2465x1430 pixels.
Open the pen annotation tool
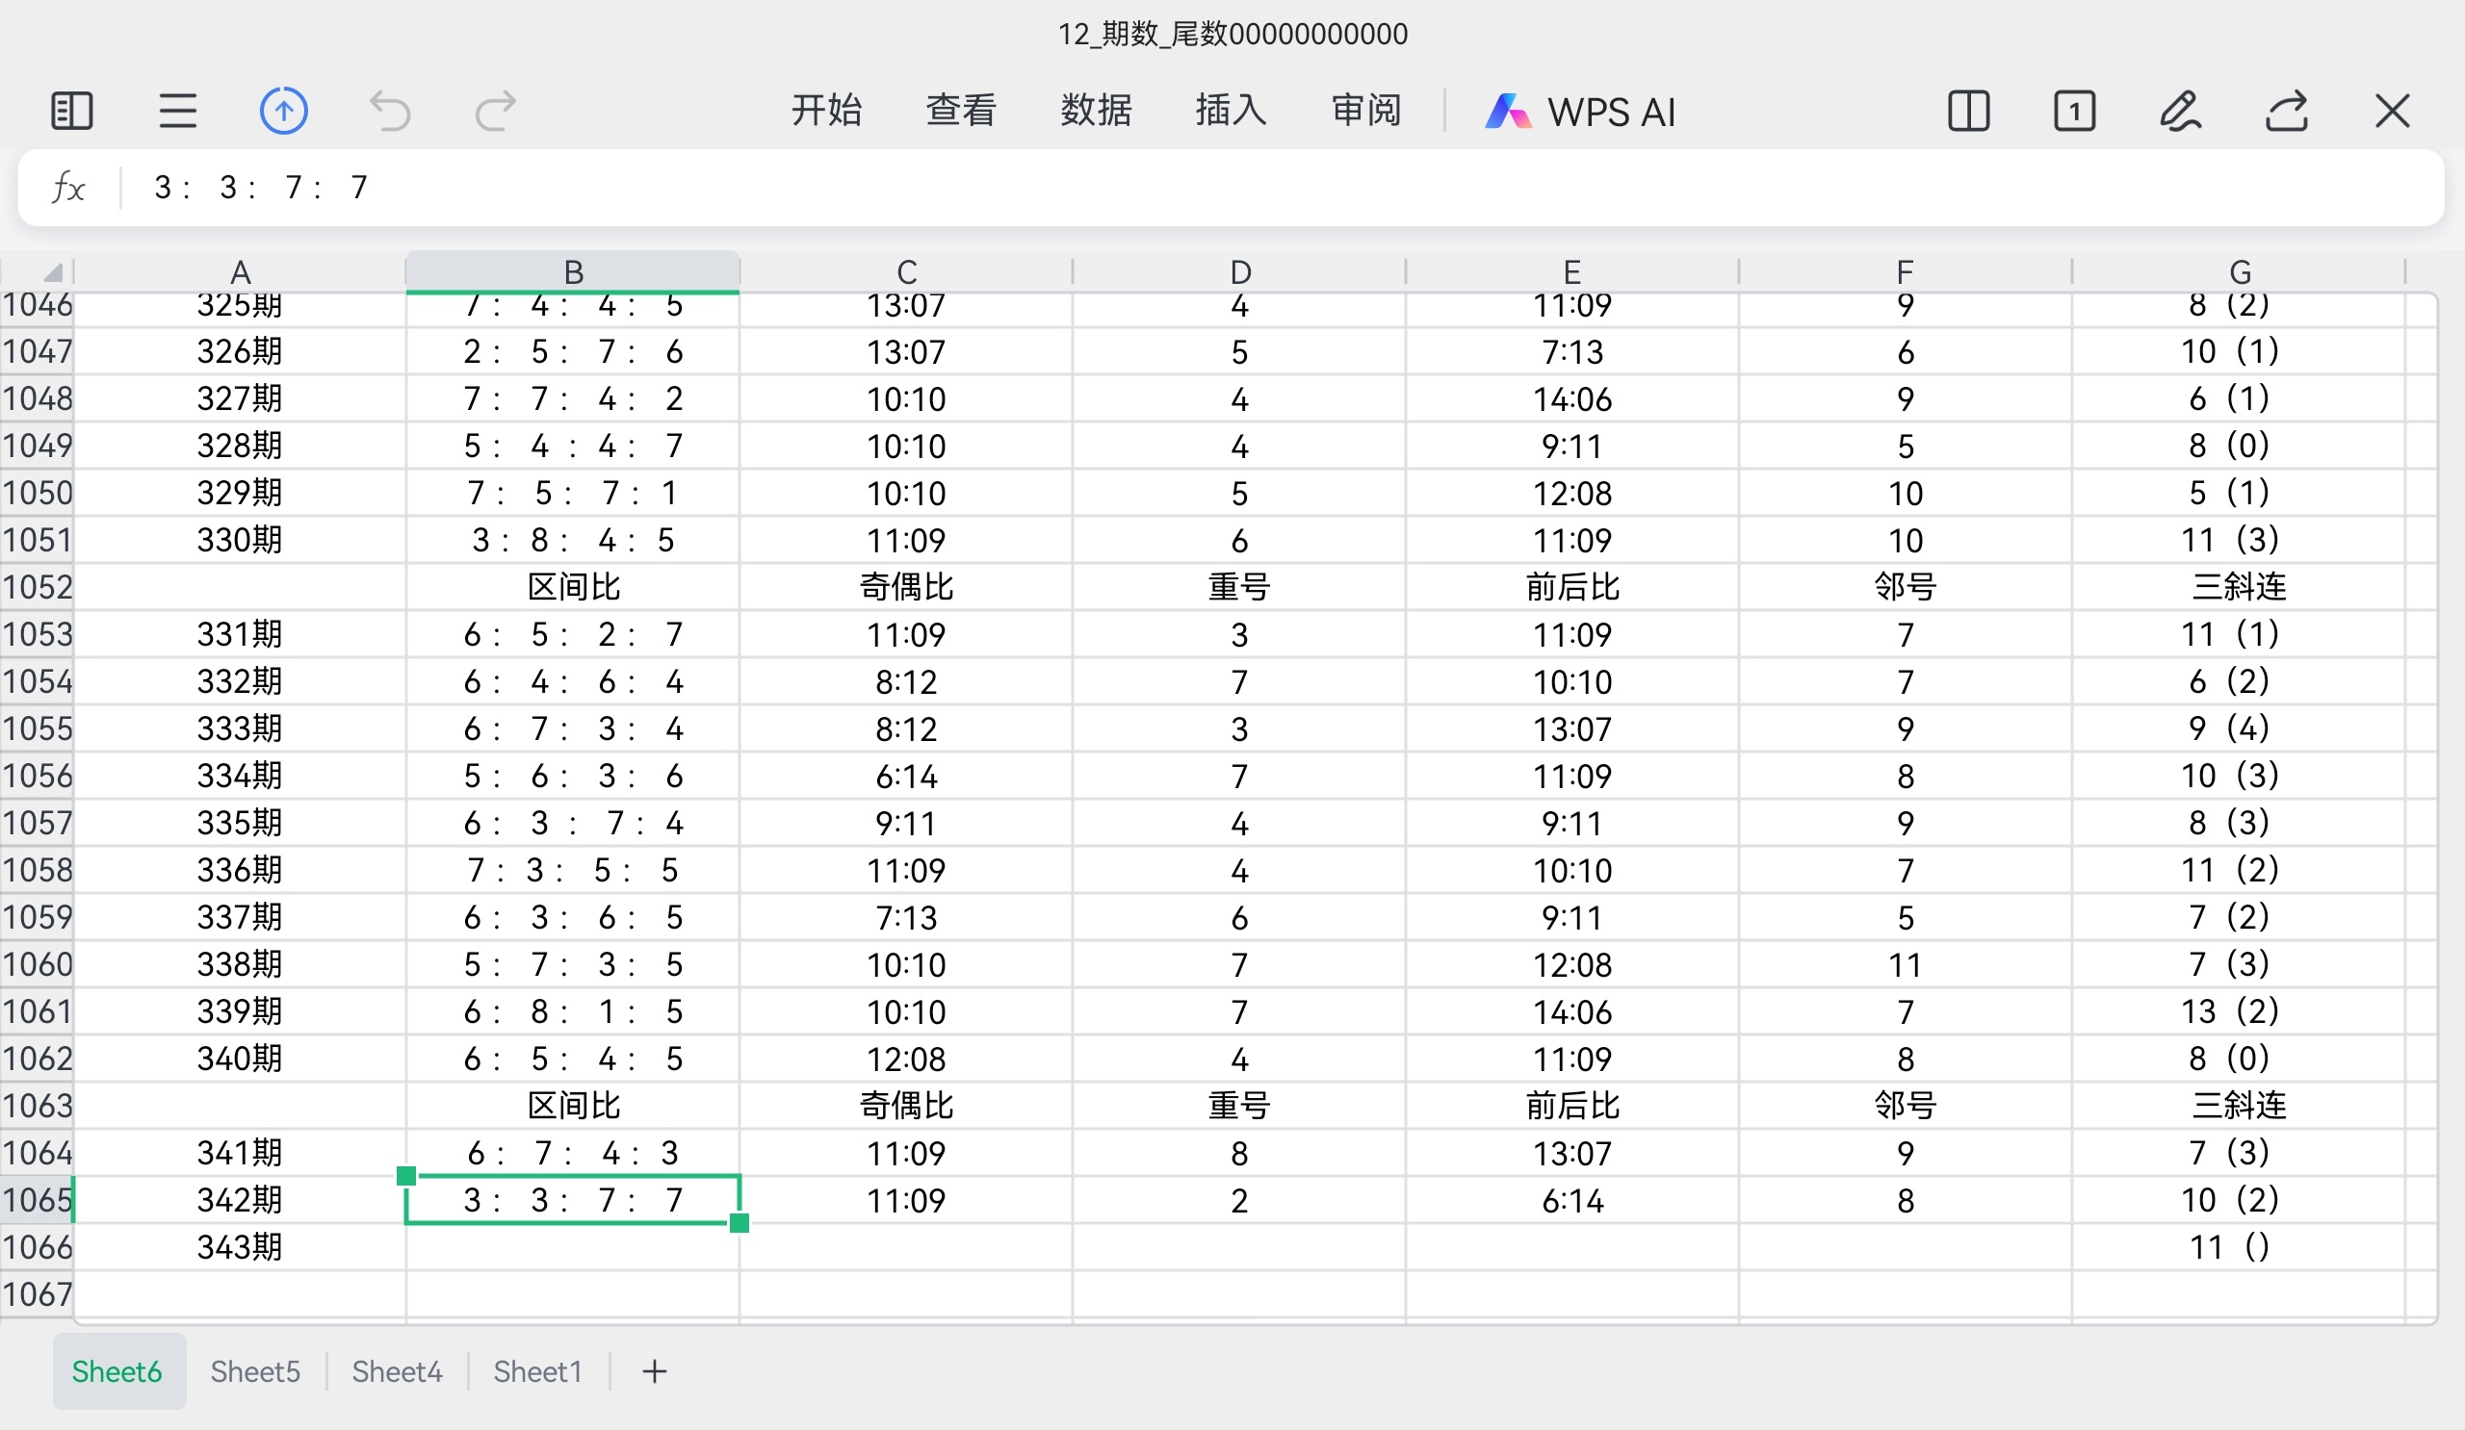(x=2180, y=112)
